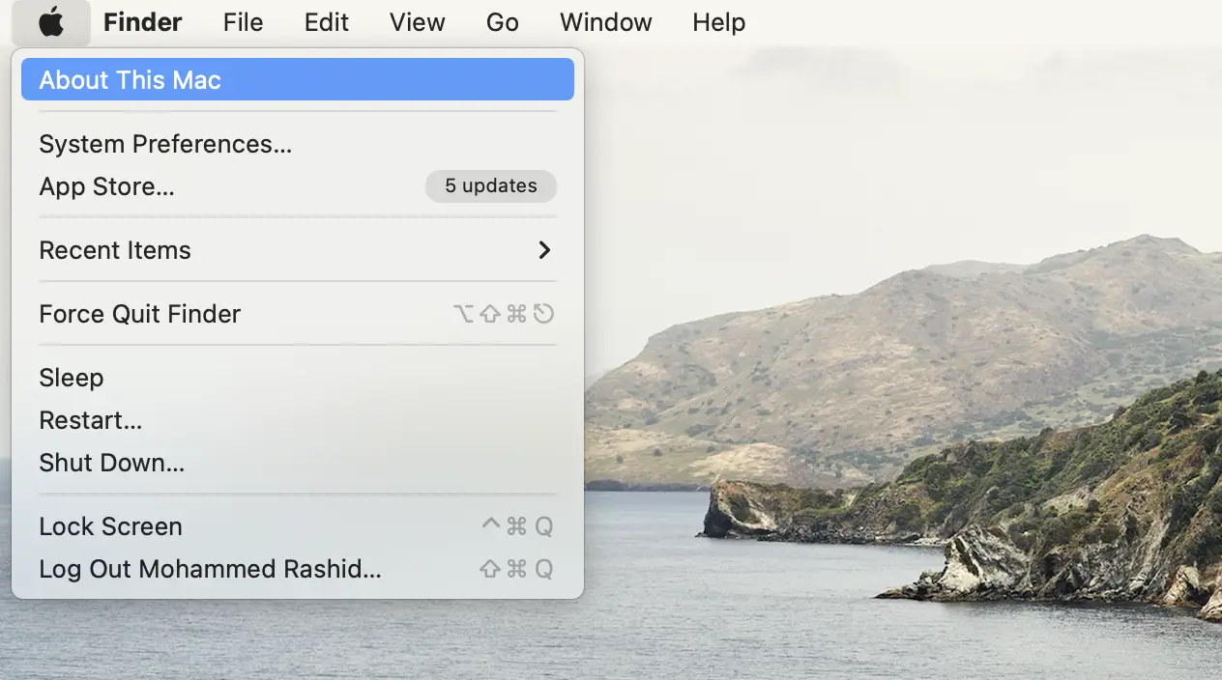Open the Go menu
This screenshot has height=680, width=1222.
[502, 22]
